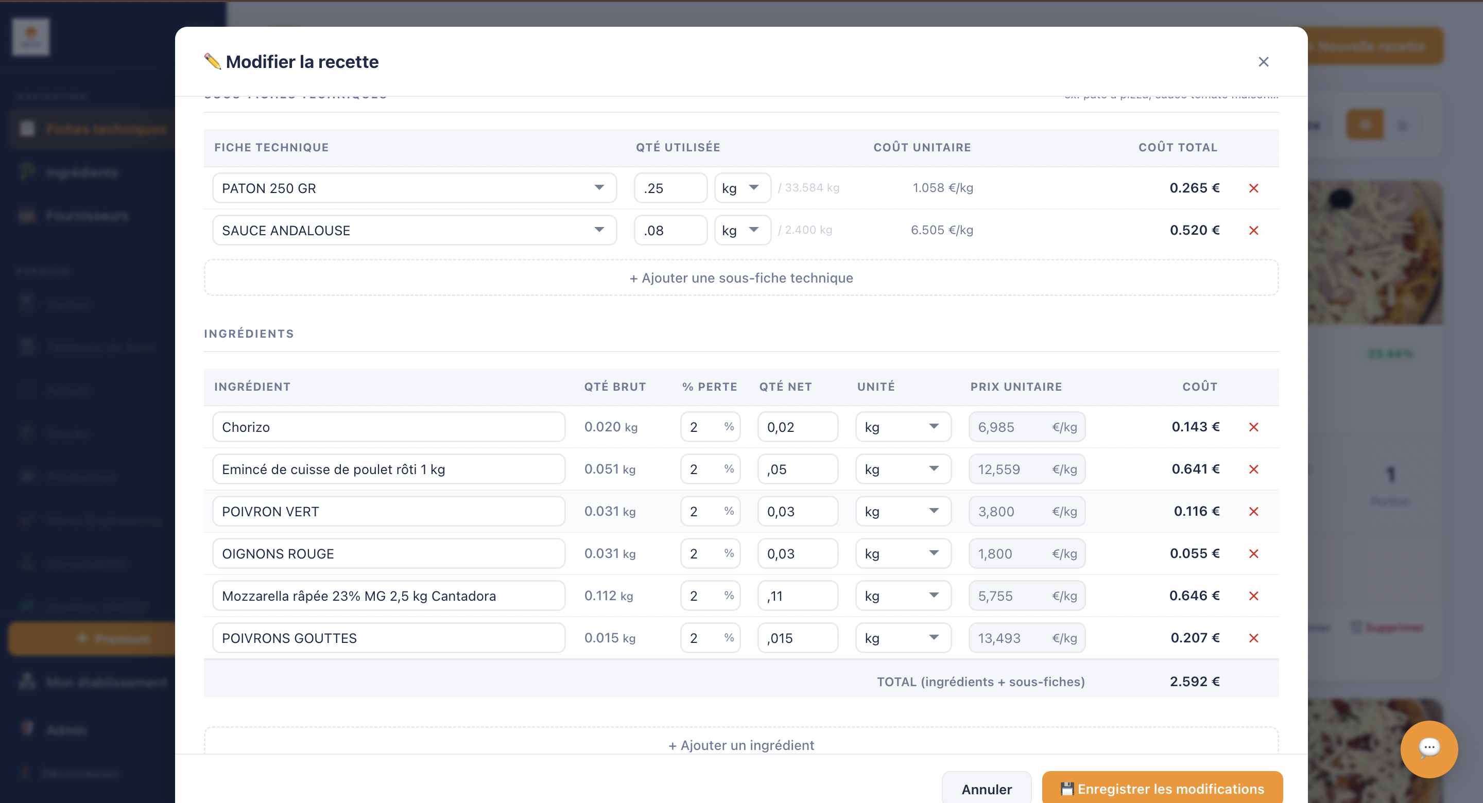Open Mozzarella râpée unit dropdown
Viewport: 1483px width, 803px height.
tap(903, 596)
